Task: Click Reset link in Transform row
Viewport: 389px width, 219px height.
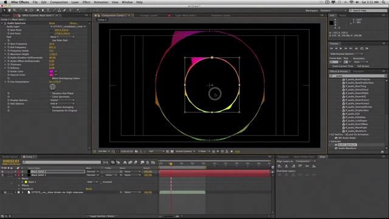Action: (89, 189)
